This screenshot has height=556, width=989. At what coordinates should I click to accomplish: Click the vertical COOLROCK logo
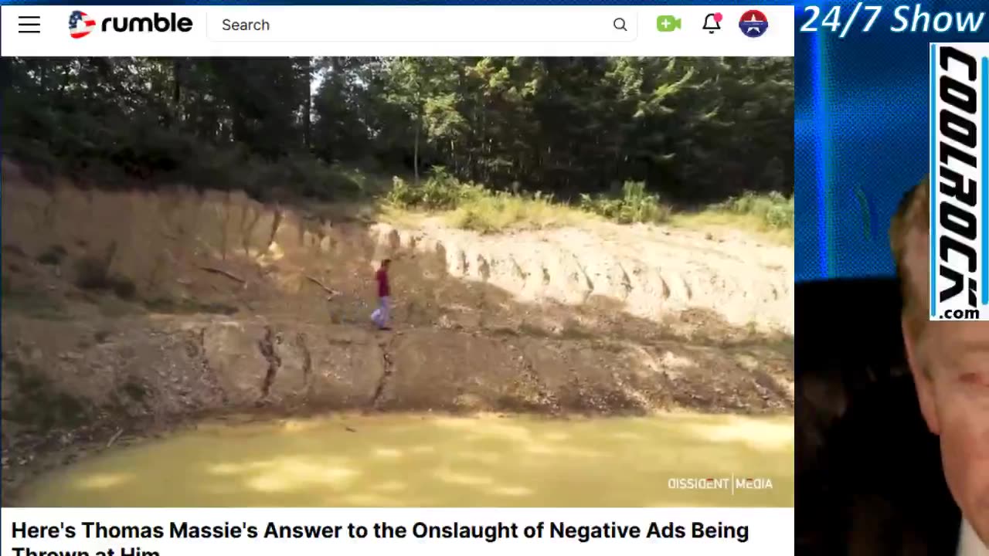click(959, 176)
